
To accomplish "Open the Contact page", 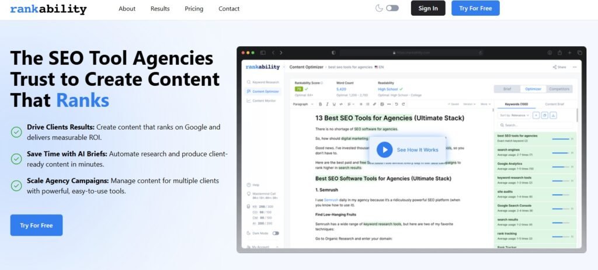I will coord(229,8).
